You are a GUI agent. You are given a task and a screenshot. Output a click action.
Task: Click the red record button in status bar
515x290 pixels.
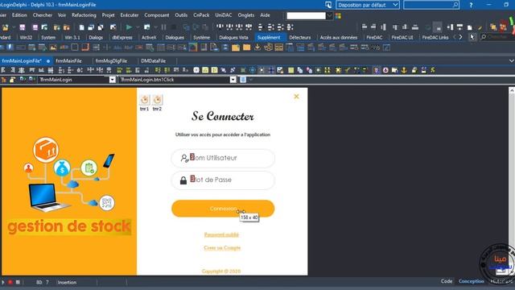[x=10, y=282]
